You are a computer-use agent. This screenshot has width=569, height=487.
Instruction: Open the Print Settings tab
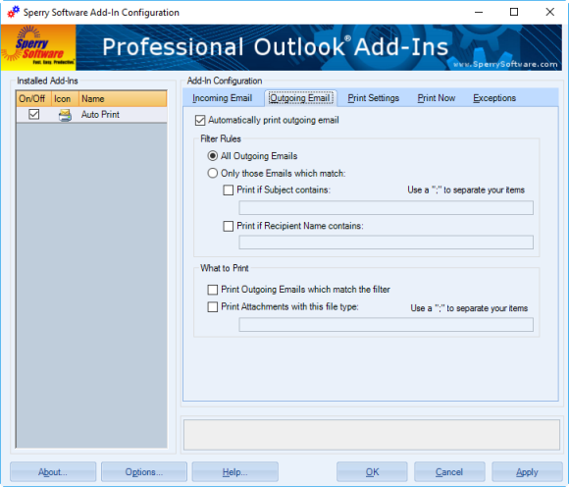point(374,98)
